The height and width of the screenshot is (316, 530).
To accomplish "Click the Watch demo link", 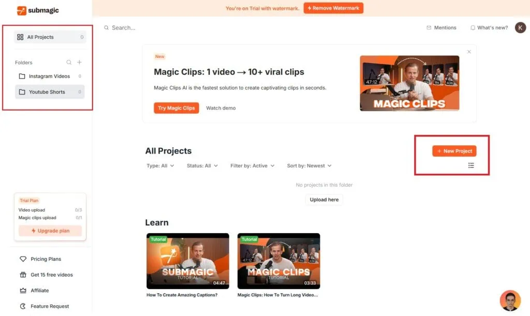I will tap(220, 108).
